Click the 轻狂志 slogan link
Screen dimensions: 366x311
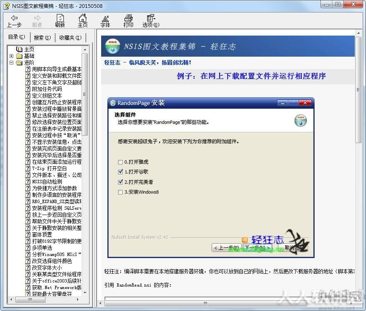[x=148, y=62]
